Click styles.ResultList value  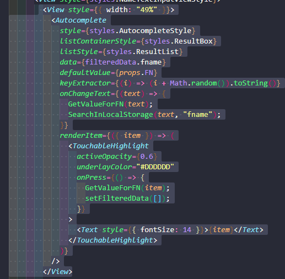(x=142, y=52)
